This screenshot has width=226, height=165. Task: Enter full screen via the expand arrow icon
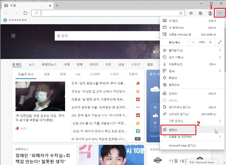[220, 42]
